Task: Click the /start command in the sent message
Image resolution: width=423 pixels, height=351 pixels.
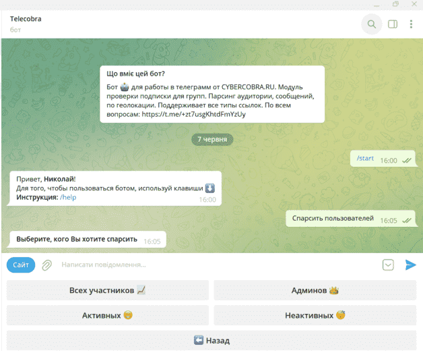Action: 365,158
